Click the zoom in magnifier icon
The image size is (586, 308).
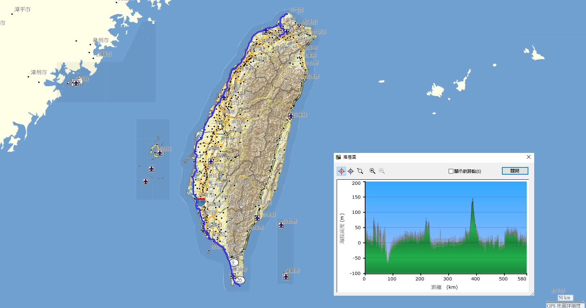tap(372, 171)
